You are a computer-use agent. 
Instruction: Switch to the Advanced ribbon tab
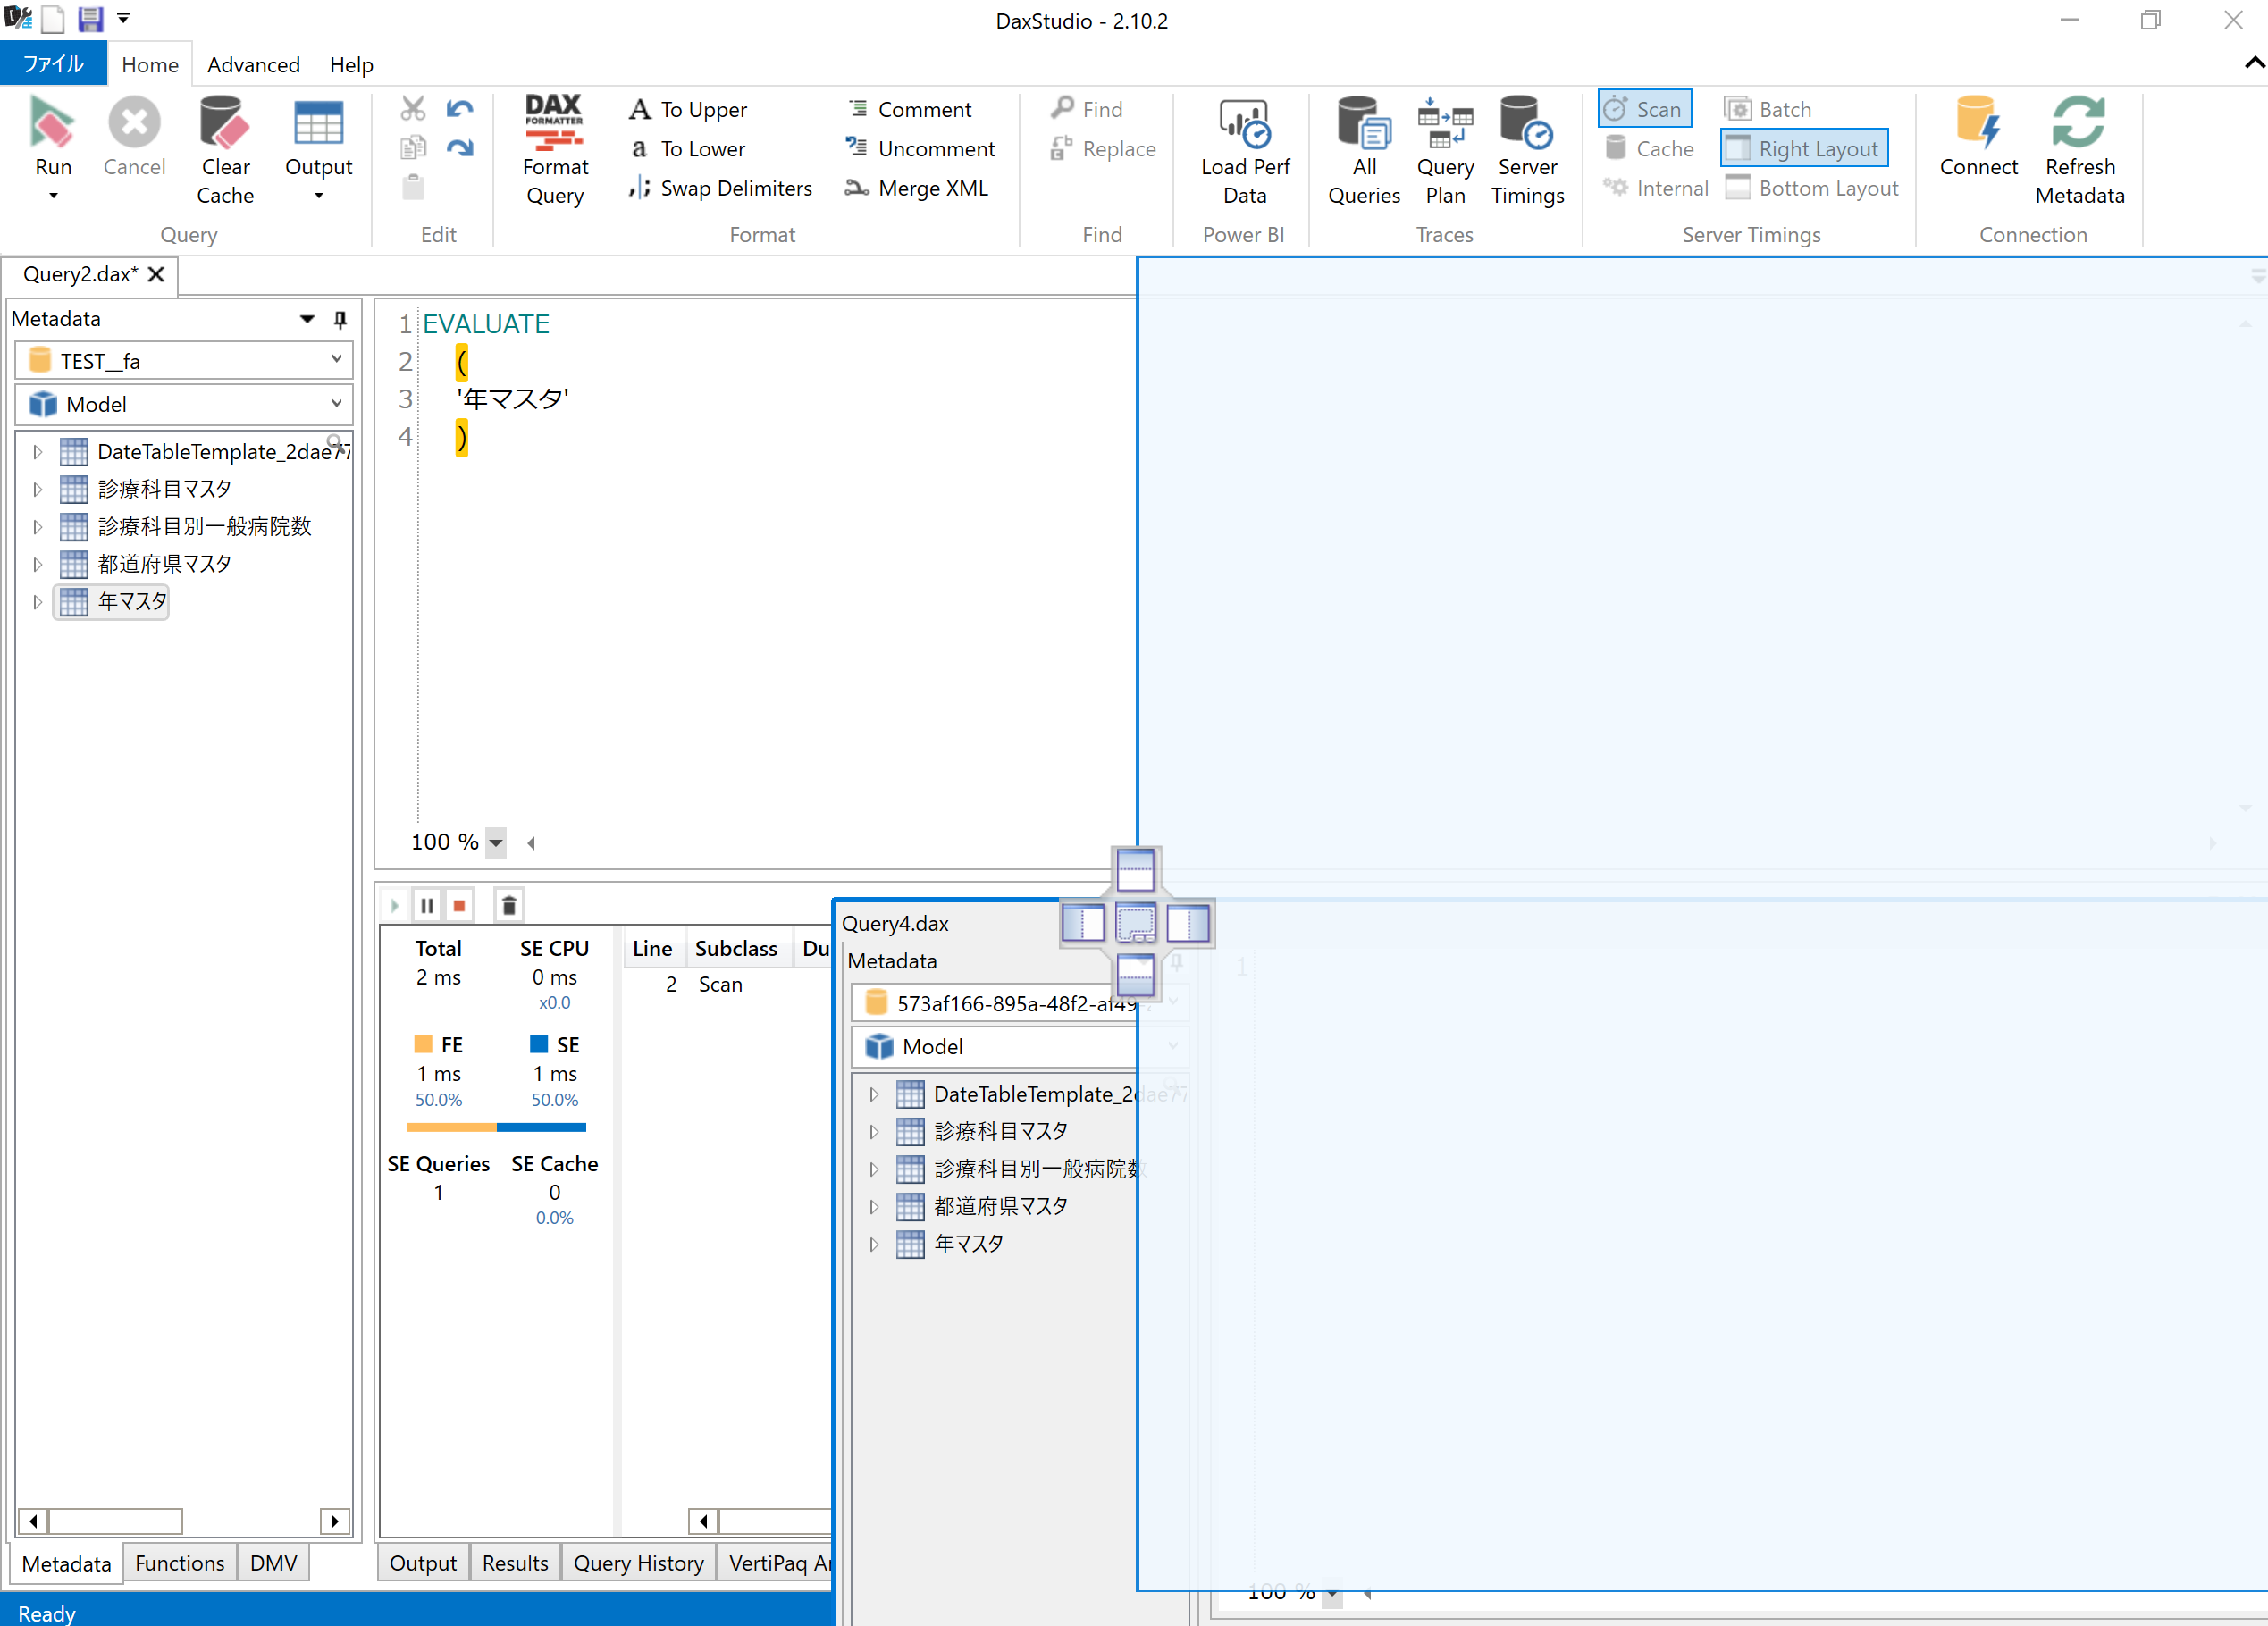tap(253, 64)
